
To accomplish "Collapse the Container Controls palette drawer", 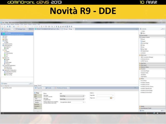I will point(152,37).
